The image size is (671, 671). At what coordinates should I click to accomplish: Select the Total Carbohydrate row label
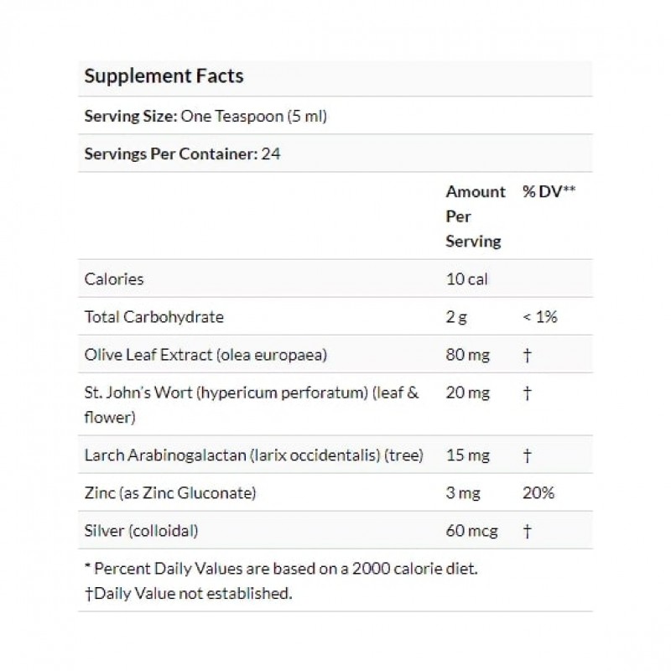click(x=154, y=317)
